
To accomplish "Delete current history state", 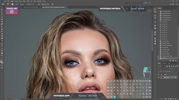I will tap(176, 61).
